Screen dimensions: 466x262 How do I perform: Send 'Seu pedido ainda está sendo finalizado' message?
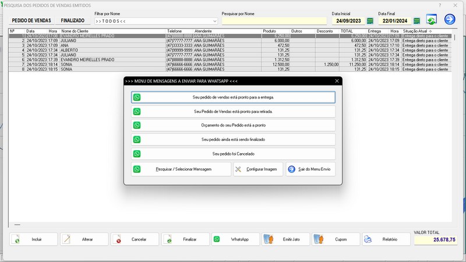(234, 139)
